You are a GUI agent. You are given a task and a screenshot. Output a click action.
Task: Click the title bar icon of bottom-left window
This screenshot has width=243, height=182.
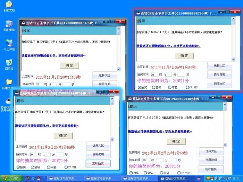pos(17,93)
